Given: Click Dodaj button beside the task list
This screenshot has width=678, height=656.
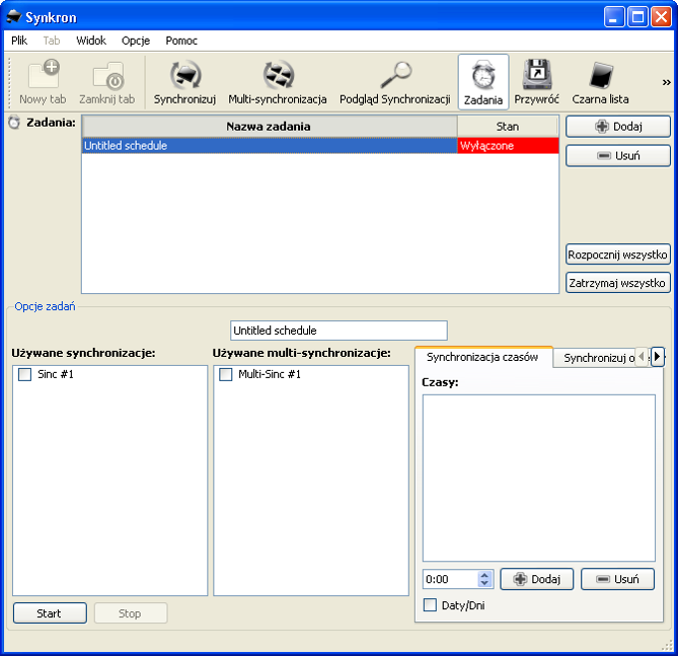Looking at the screenshot, I should [618, 127].
